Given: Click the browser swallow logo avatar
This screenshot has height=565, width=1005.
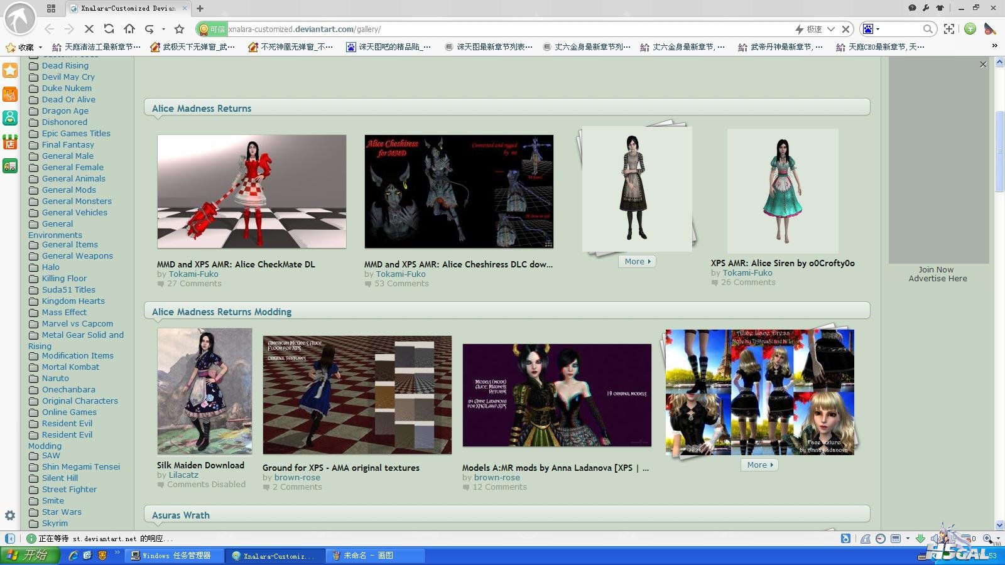Looking at the screenshot, I should point(20,19).
